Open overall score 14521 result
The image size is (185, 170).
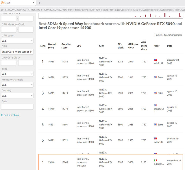click(x=51, y=140)
